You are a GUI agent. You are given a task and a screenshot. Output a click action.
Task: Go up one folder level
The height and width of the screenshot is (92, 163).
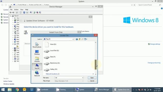click(x=80, y=39)
